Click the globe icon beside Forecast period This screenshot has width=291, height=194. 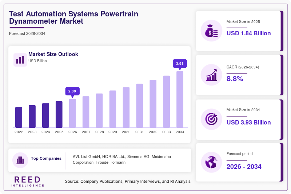pyautogui.click(x=211, y=162)
